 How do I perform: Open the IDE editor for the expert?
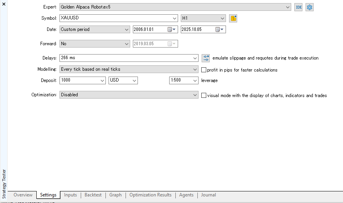[298, 7]
